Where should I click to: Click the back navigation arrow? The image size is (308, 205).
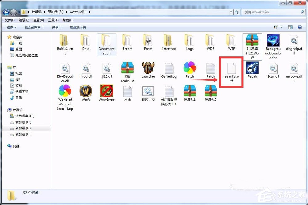point(6,12)
